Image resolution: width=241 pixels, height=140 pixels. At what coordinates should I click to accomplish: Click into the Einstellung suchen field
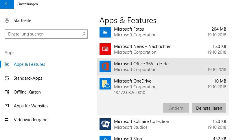click(43, 34)
